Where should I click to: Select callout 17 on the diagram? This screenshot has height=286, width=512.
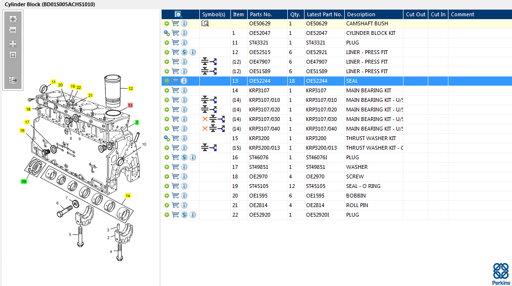coord(27,122)
